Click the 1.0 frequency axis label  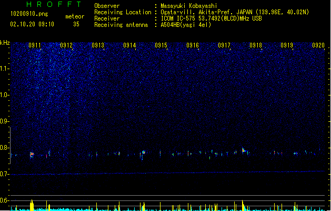click(4, 95)
